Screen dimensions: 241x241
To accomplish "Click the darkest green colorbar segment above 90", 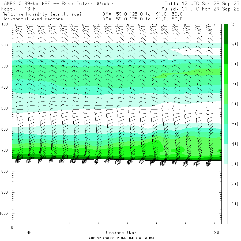I will (x=226, y=34).
